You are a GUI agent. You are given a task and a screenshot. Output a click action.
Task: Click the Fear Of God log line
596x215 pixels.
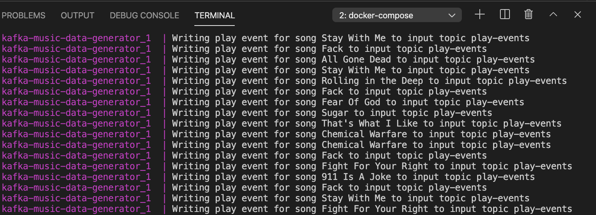(x=263, y=102)
